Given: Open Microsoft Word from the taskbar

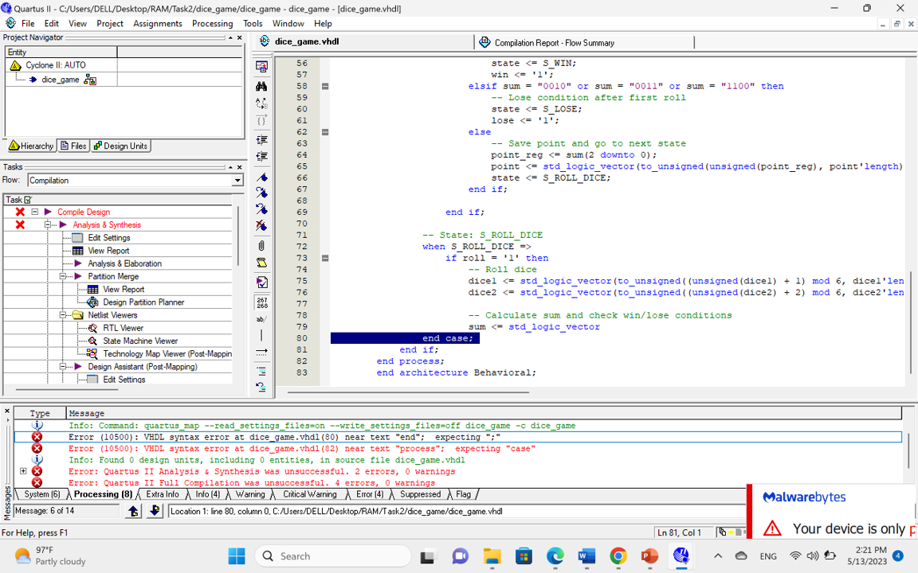Looking at the screenshot, I should click(586, 556).
